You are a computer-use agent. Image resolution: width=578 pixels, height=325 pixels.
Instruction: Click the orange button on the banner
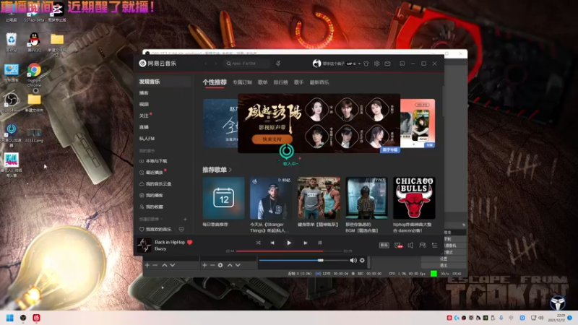coord(272,139)
